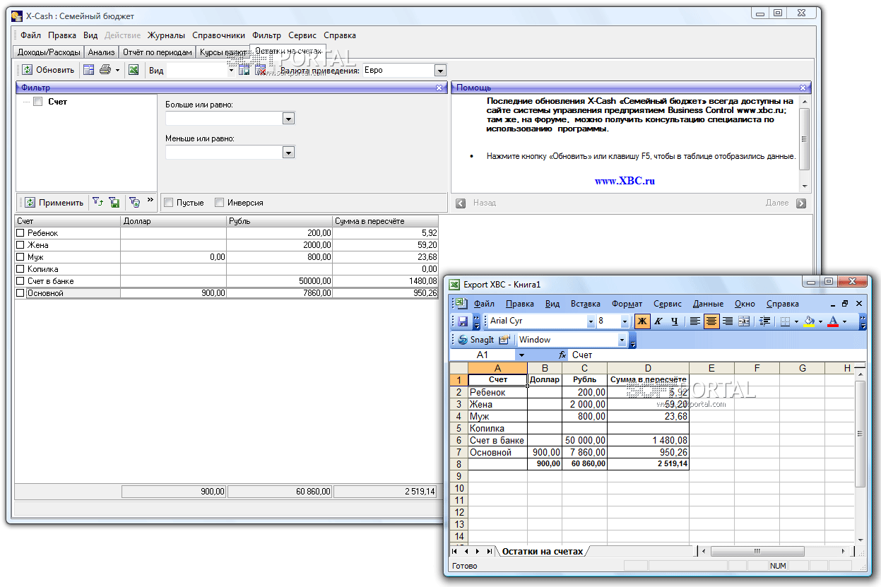
Task: Align text left in Excel
Action: click(695, 321)
